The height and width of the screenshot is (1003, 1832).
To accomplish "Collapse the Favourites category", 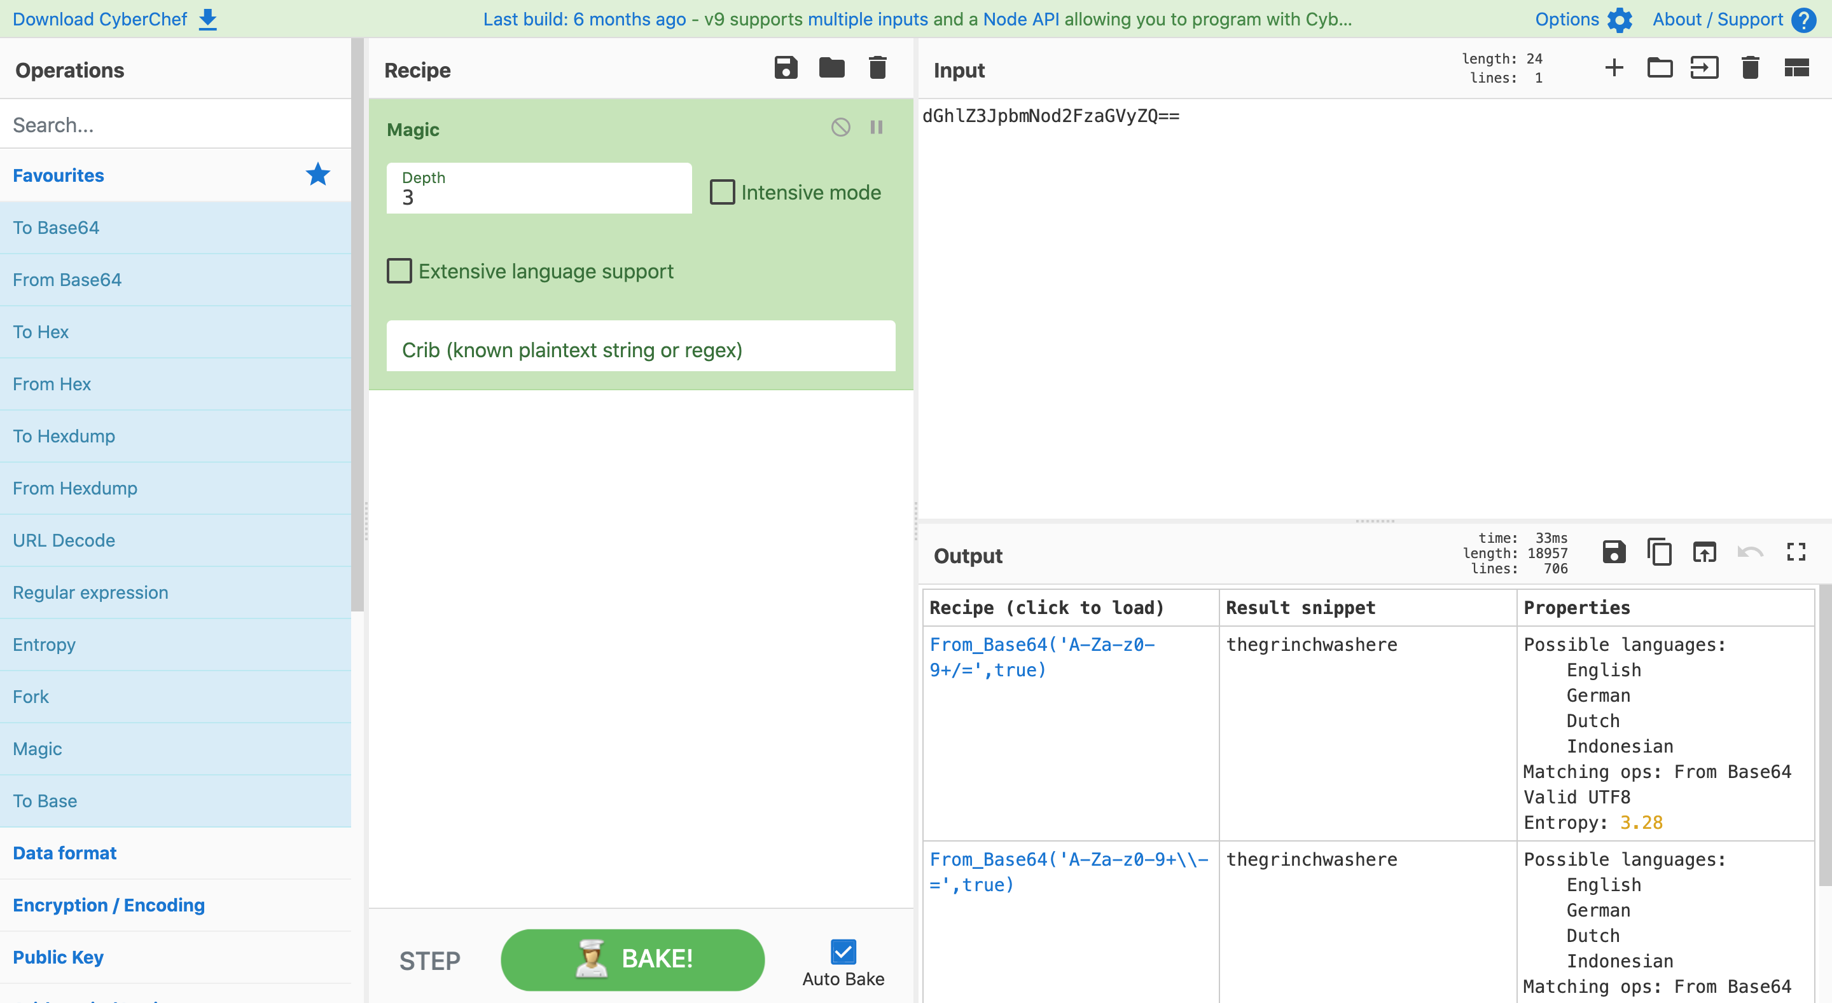I will 59,175.
